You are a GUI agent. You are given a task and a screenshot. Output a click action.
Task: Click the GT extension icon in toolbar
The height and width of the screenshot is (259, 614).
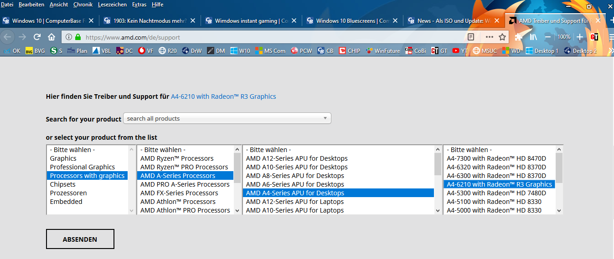[594, 37]
